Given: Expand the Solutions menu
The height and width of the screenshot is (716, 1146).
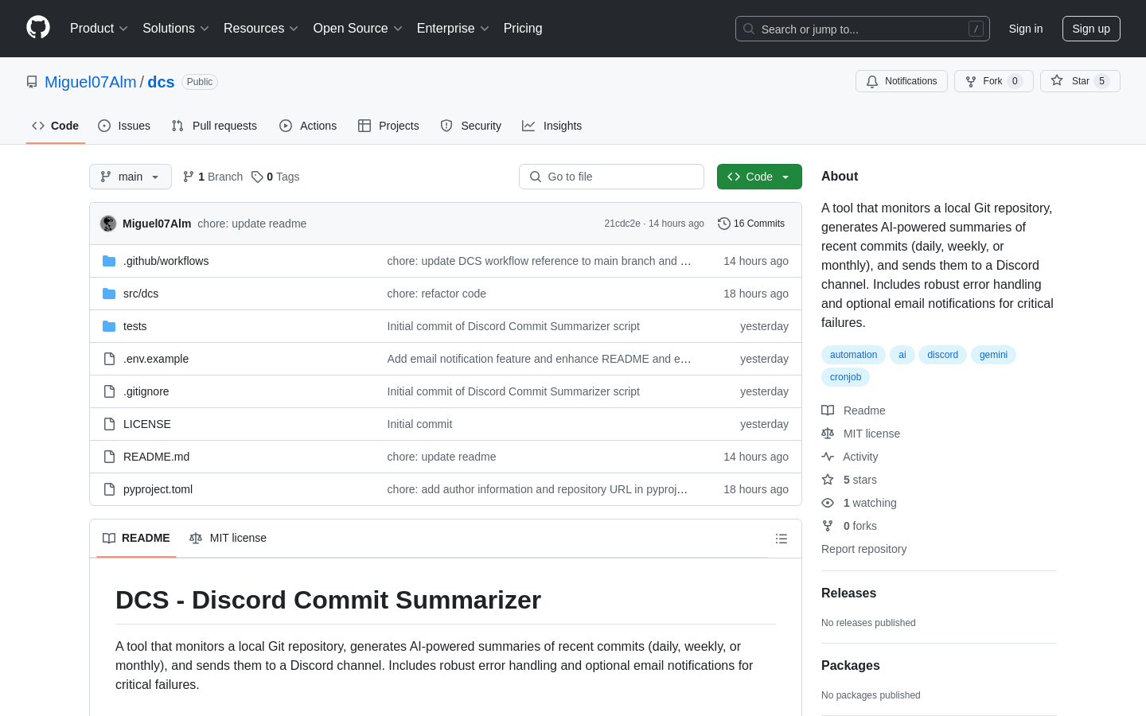Looking at the screenshot, I should (x=176, y=29).
